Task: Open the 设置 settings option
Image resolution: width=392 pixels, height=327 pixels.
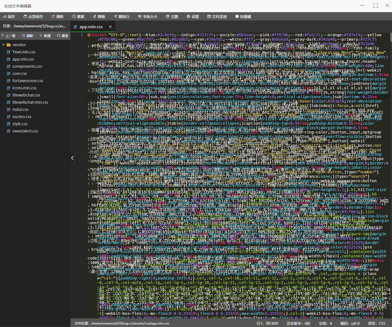Action: coord(193,17)
